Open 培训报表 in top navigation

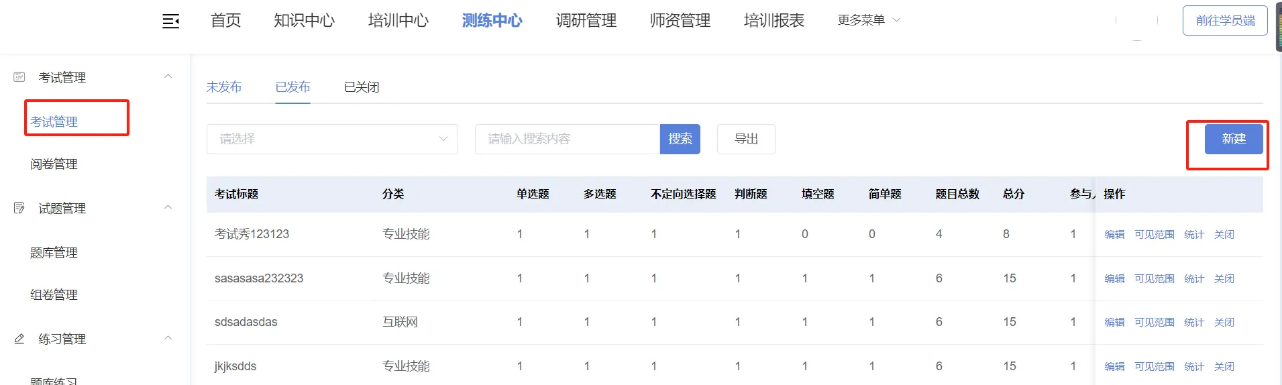[x=774, y=21]
